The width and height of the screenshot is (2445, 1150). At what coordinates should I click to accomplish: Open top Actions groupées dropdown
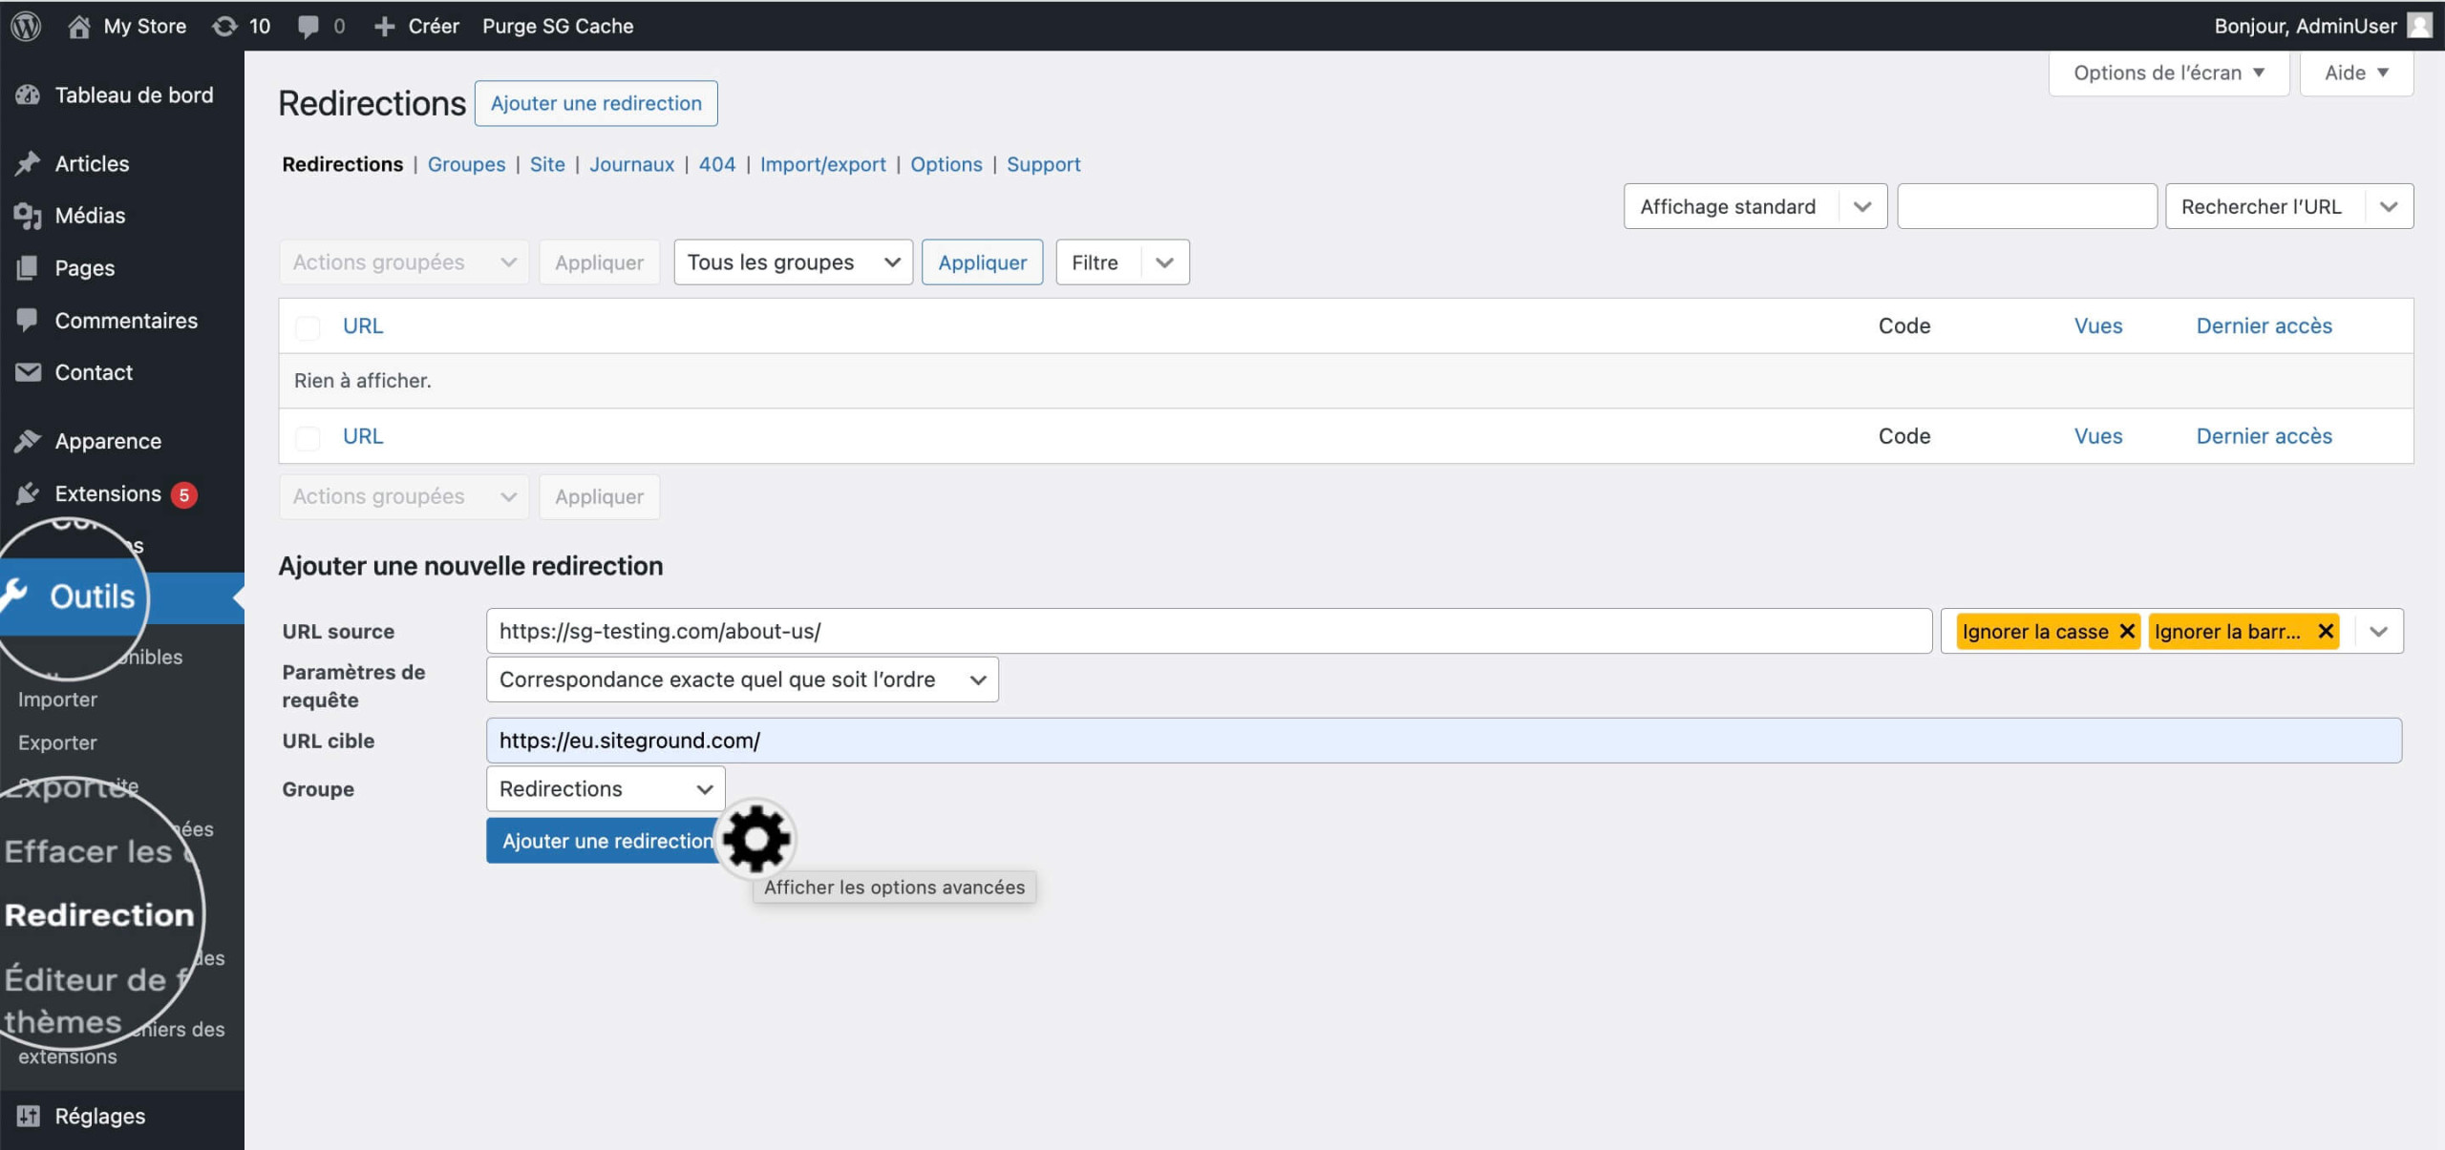(x=404, y=262)
